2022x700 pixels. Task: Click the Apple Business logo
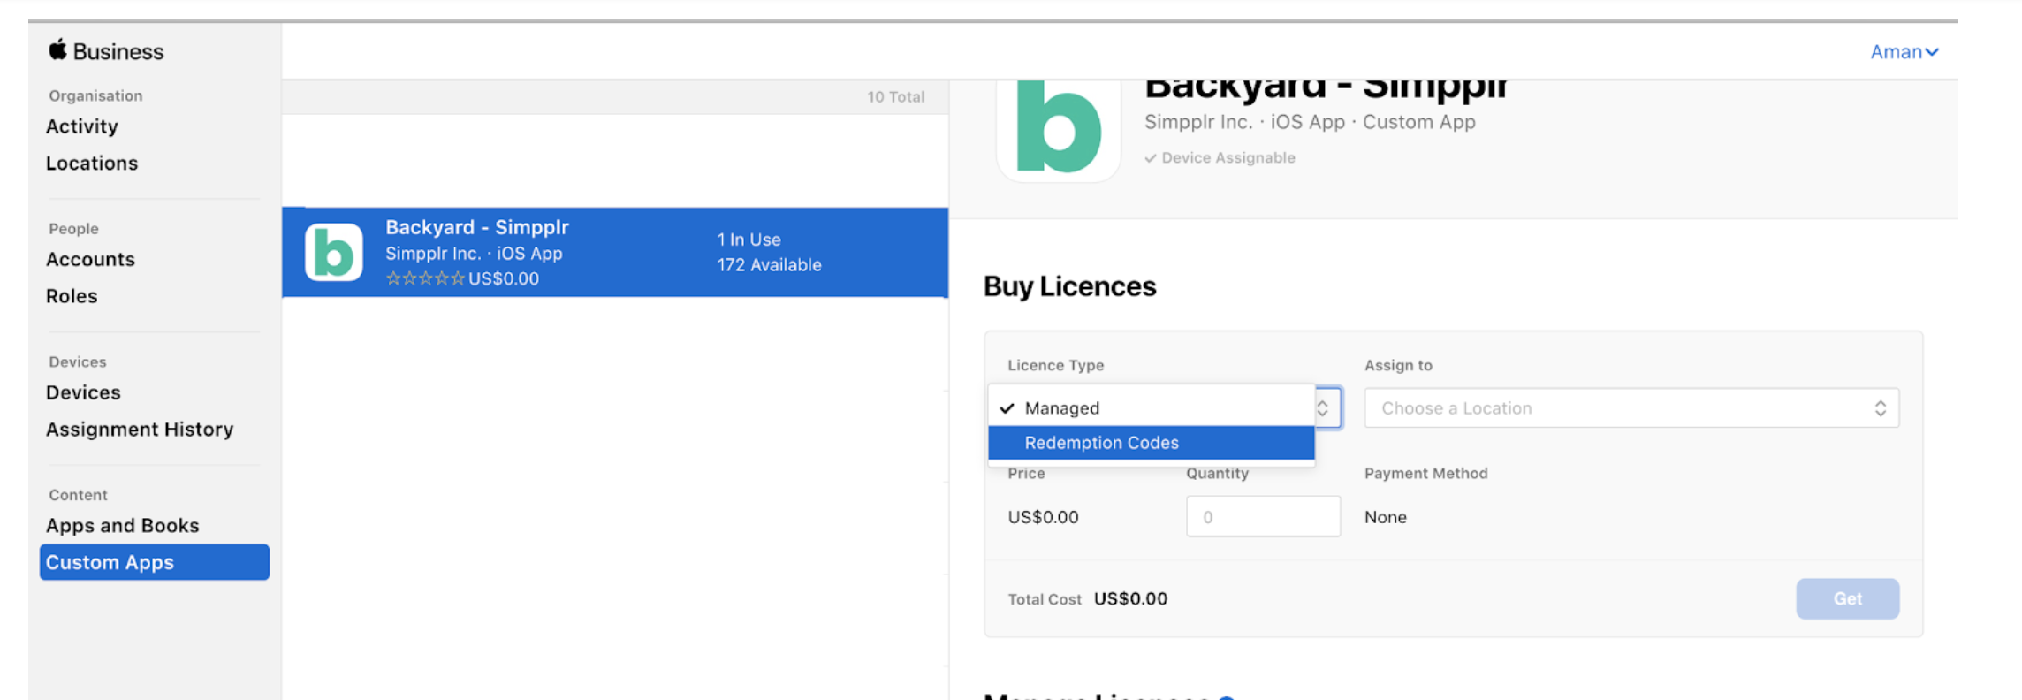coord(106,51)
